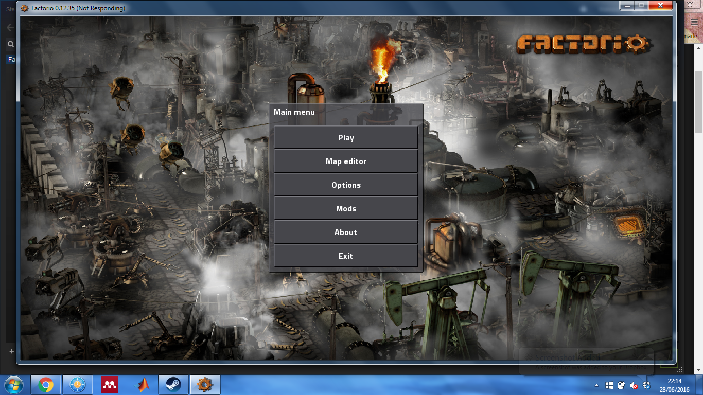Viewport: 703px width, 395px height.
Task: Open the Map editor
Action: [x=346, y=161]
